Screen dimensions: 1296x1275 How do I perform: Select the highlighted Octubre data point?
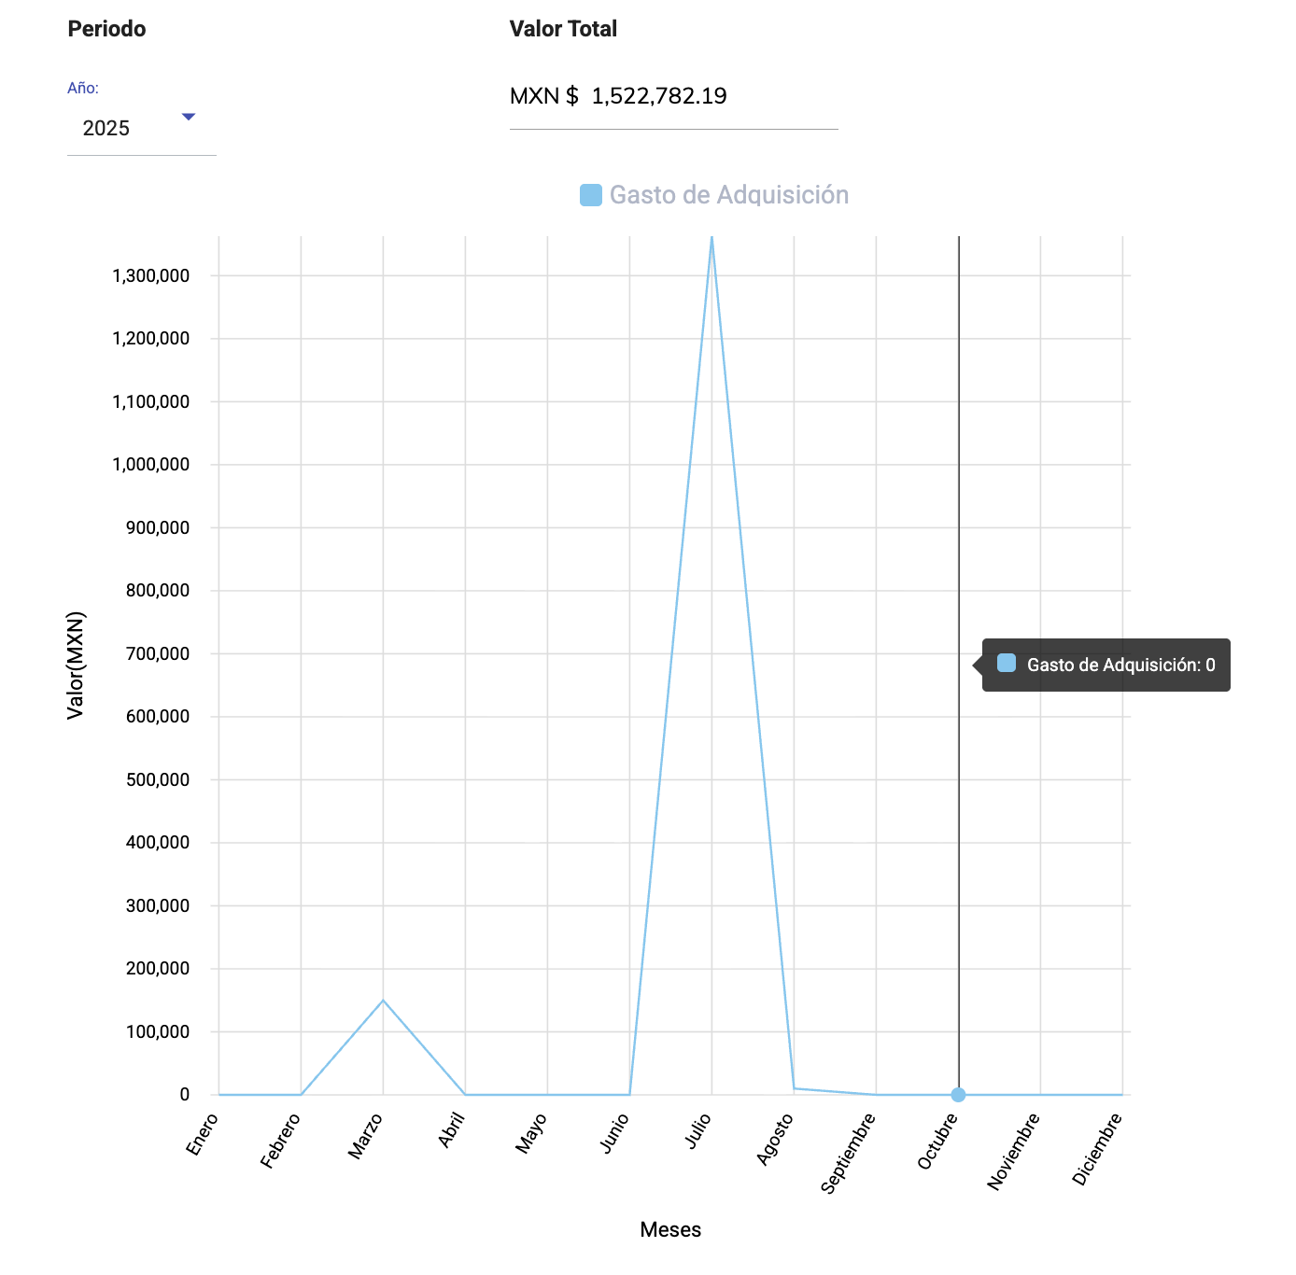pos(958,1095)
